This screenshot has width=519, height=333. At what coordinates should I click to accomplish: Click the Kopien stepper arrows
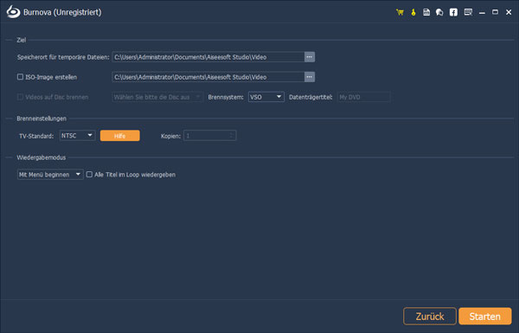click(x=232, y=136)
